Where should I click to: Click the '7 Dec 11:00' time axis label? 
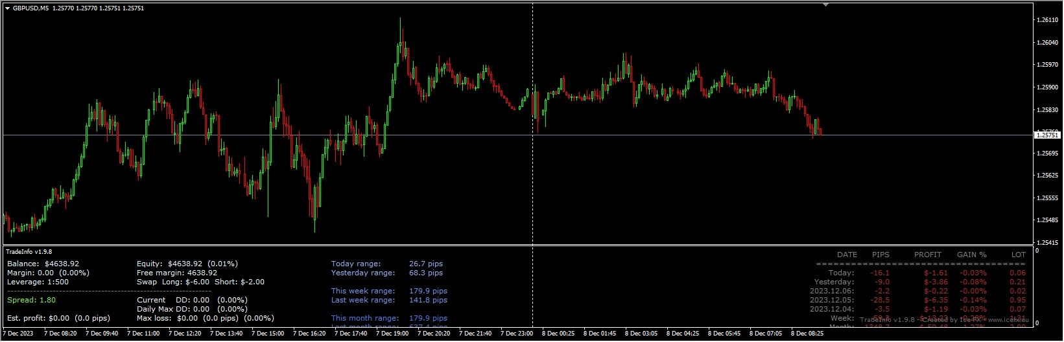point(144,334)
